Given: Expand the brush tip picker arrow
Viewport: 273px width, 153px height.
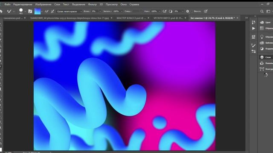Looking at the screenshot, I should pos(25,11).
